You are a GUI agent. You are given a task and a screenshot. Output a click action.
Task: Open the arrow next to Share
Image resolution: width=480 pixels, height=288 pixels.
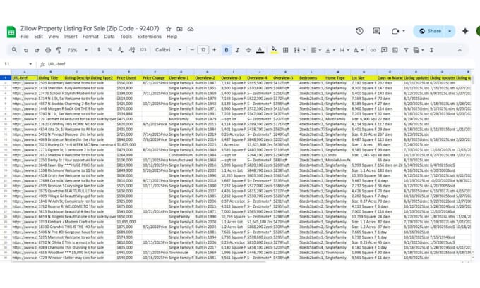[x=450, y=31]
